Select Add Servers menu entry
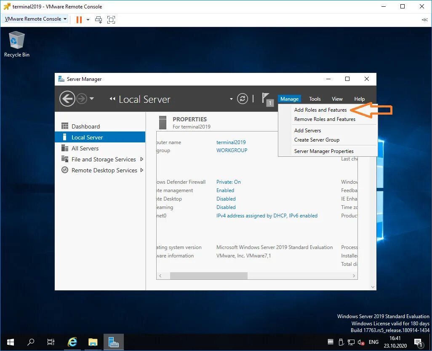Viewport: 432px width, 351px height. [x=307, y=131]
